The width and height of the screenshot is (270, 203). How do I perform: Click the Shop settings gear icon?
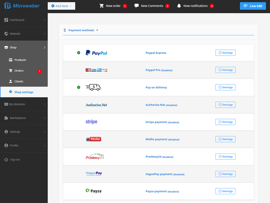coord(10,92)
